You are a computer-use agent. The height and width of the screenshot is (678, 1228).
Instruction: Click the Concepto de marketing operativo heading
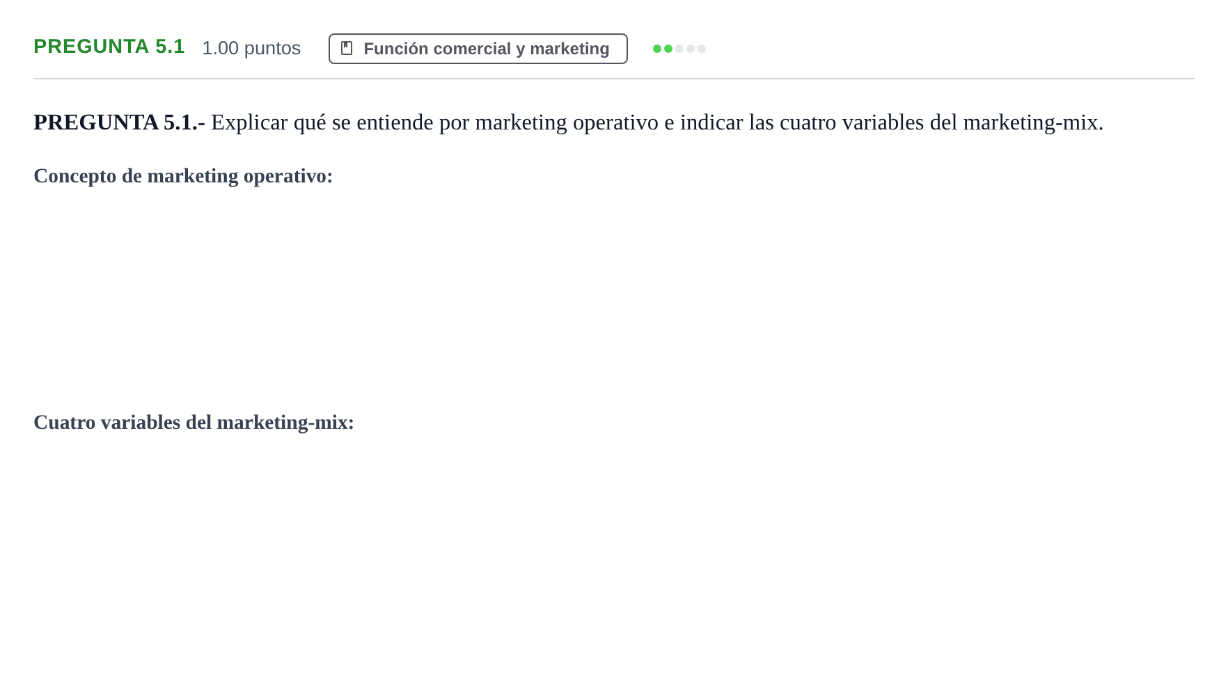click(183, 176)
